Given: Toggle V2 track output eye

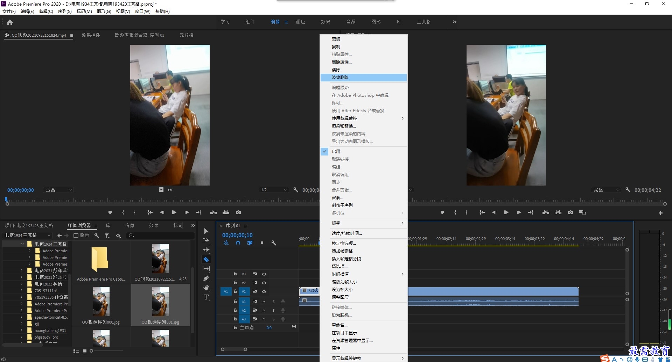Looking at the screenshot, I should point(264,283).
